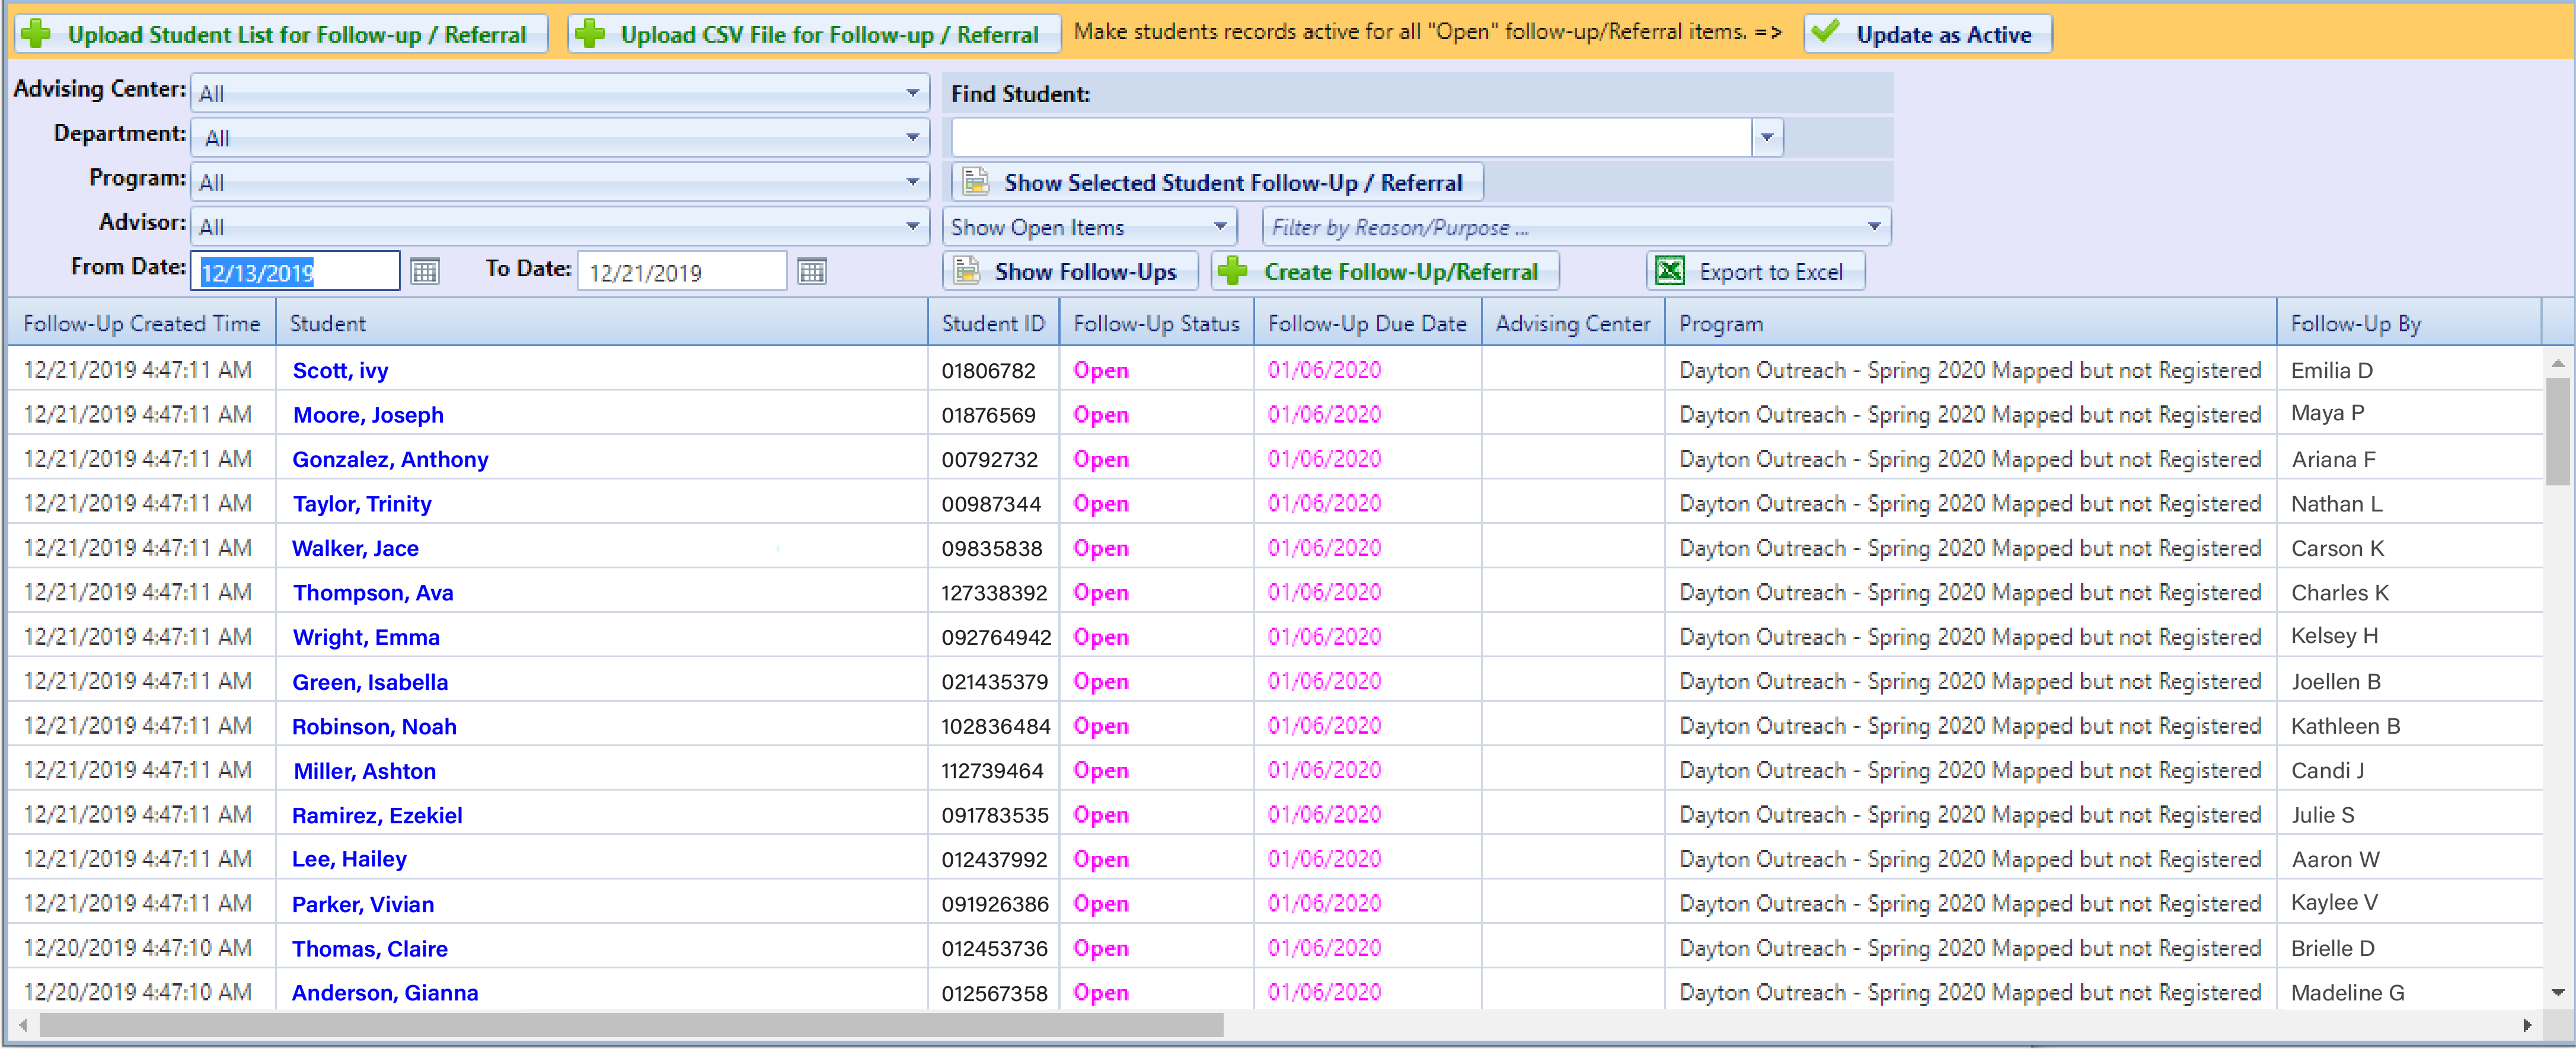Image resolution: width=2576 pixels, height=1049 pixels.
Task: Open the Find Student dropdown arrow
Action: click(x=1767, y=137)
